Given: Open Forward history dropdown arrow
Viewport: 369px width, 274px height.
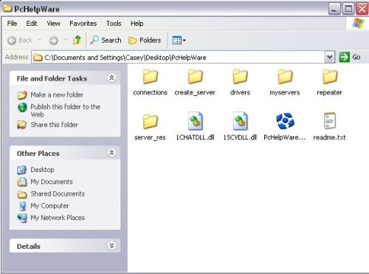Looking at the screenshot, I should pos(66,40).
